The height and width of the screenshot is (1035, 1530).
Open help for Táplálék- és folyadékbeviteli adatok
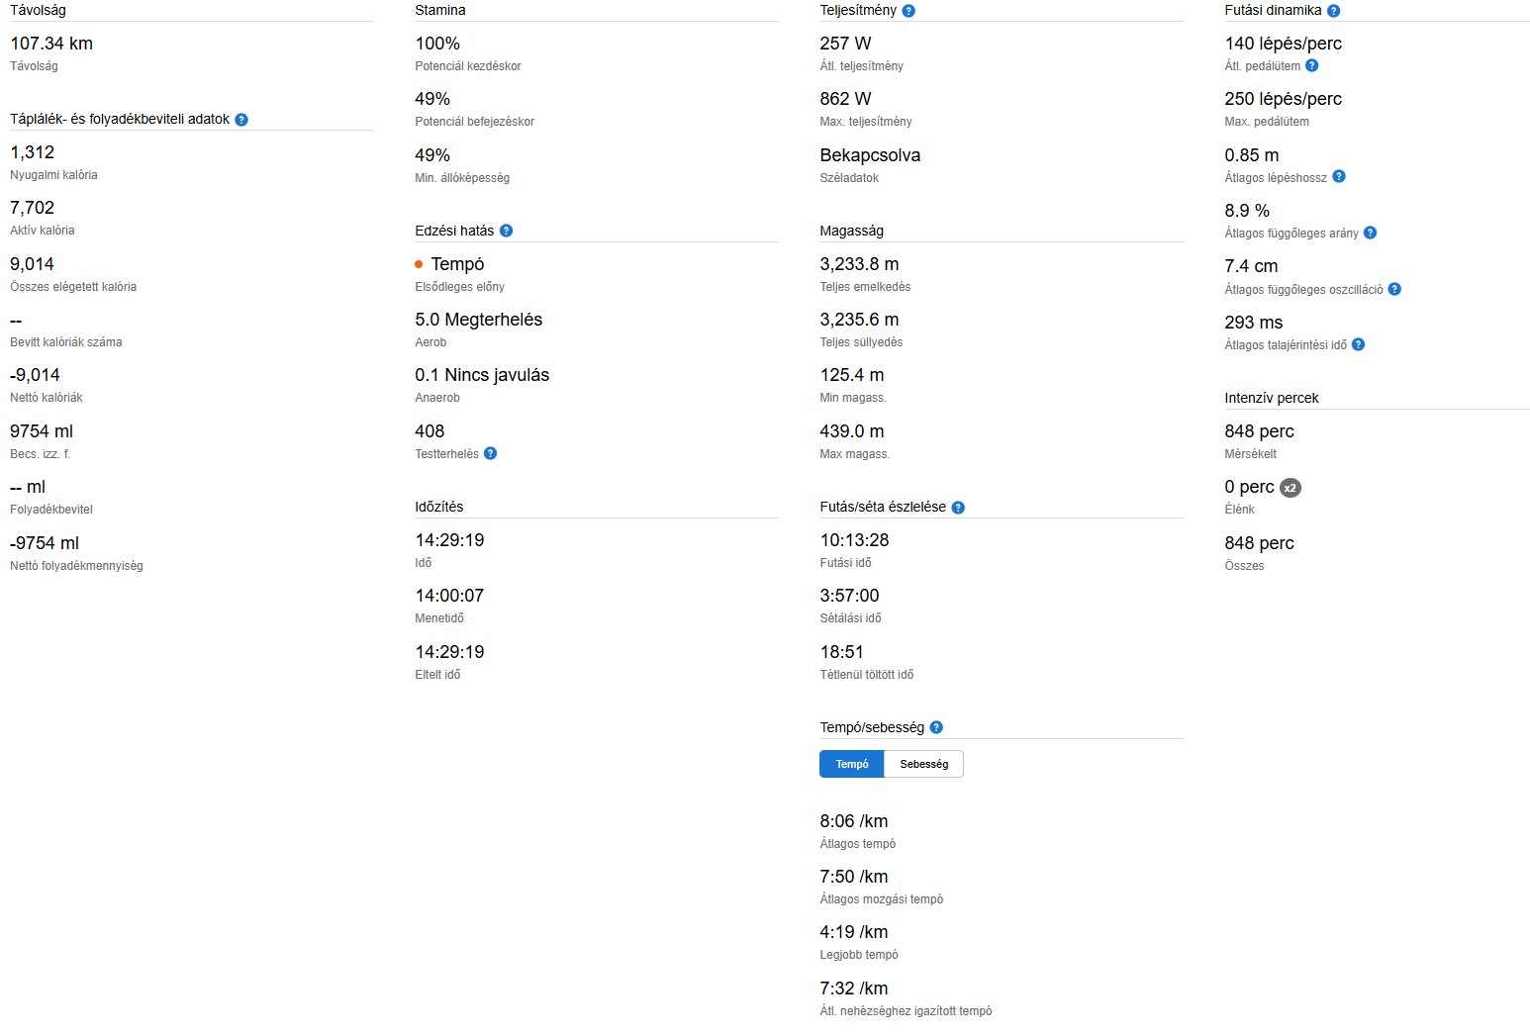(240, 120)
